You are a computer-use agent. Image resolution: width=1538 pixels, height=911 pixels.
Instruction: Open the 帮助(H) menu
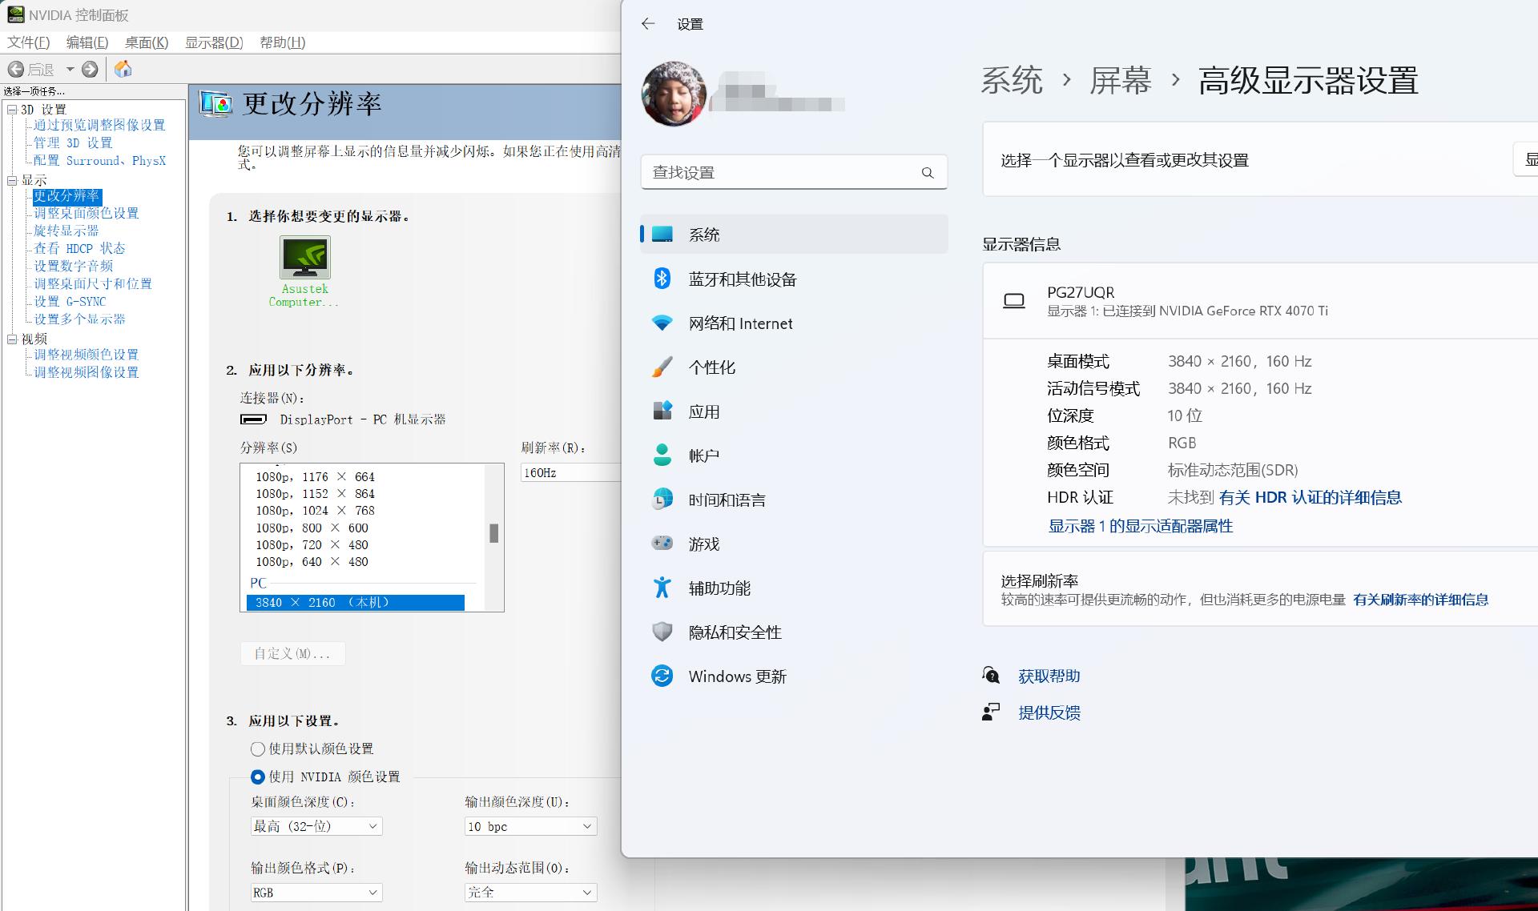point(282,42)
